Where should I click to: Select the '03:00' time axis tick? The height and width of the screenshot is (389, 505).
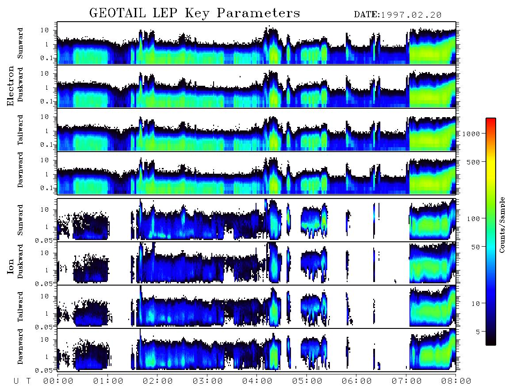[x=208, y=381]
